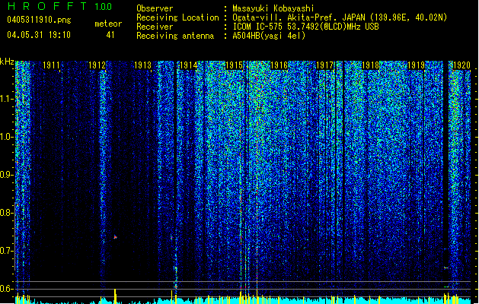Image resolution: width=479 pixels, height=304 pixels.
Task: Click the 1.0 frequency axis label
Action: (x=7, y=137)
